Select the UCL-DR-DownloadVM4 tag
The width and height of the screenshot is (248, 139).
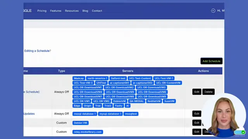88,92
